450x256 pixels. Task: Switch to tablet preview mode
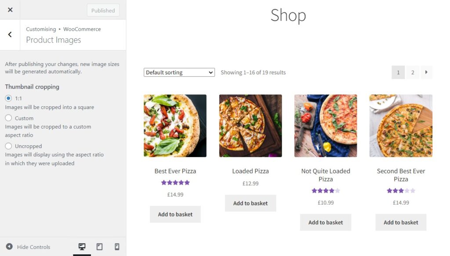99,247
